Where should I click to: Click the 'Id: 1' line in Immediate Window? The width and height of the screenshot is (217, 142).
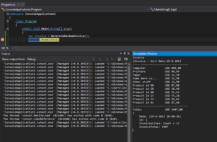point(143,120)
